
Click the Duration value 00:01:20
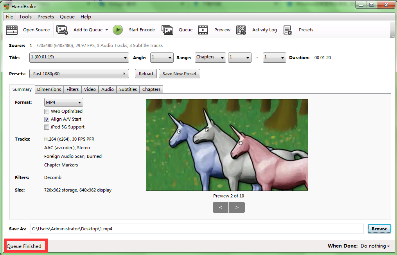pyautogui.click(x=323, y=58)
